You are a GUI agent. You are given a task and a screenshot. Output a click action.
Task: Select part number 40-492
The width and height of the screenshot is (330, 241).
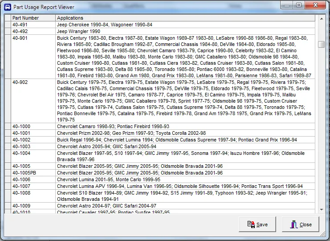pos(33,31)
